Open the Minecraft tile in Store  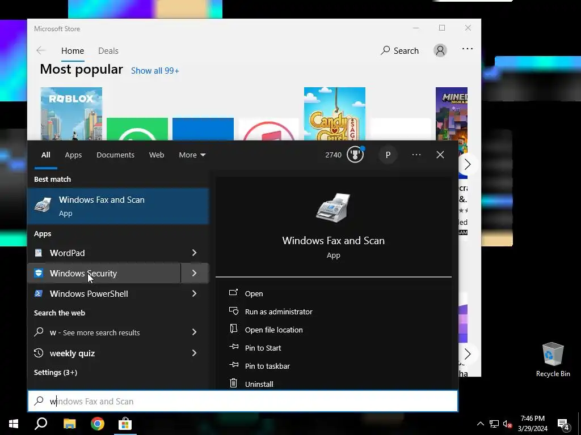tap(452, 114)
